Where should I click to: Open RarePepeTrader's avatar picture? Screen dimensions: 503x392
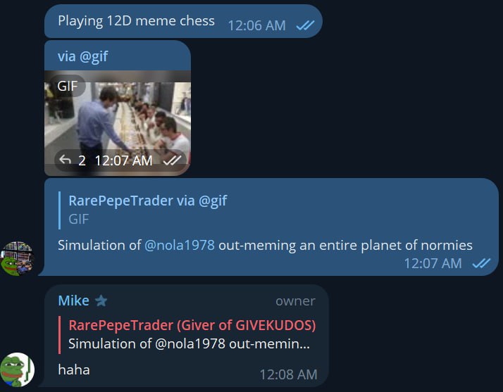coord(17,258)
